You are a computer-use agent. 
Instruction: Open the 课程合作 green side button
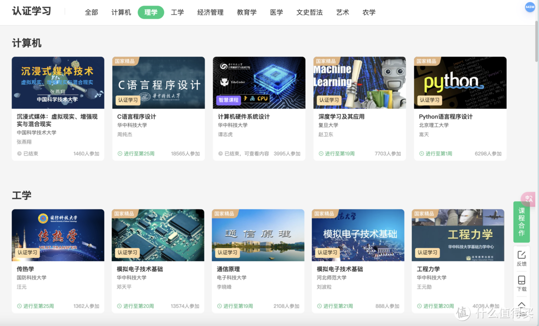click(x=522, y=222)
